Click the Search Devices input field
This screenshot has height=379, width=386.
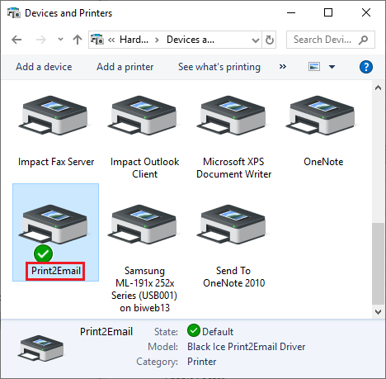click(x=331, y=40)
